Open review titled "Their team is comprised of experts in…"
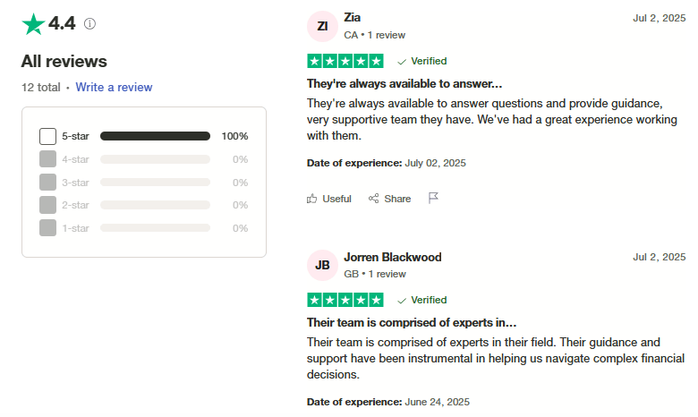Image resolution: width=698 pixels, height=417 pixels. [412, 322]
